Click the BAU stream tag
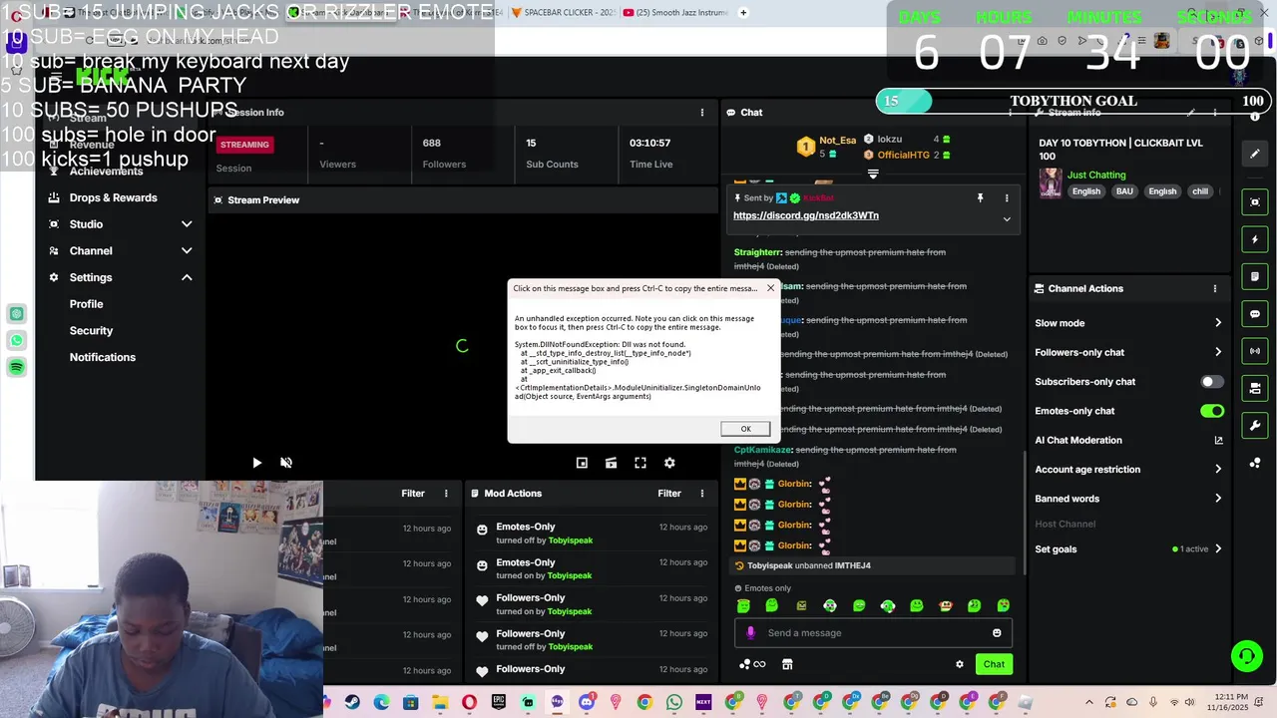1277x718 pixels. coord(1124,191)
